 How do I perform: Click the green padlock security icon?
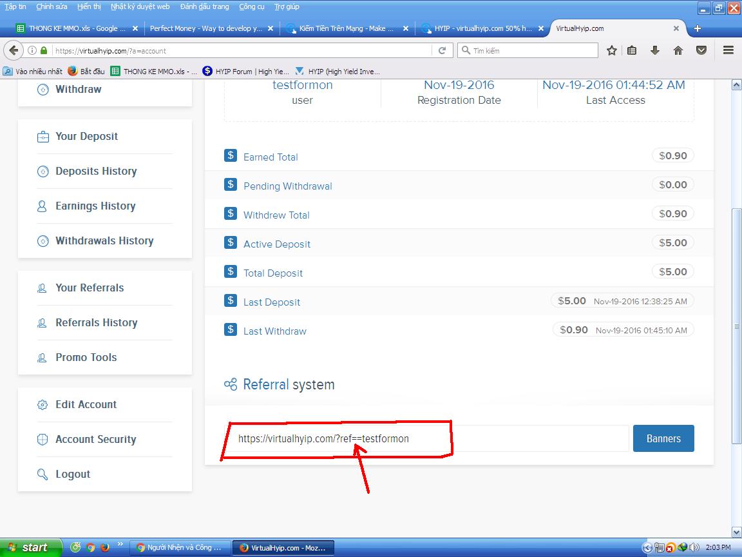click(x=44, y=50)
